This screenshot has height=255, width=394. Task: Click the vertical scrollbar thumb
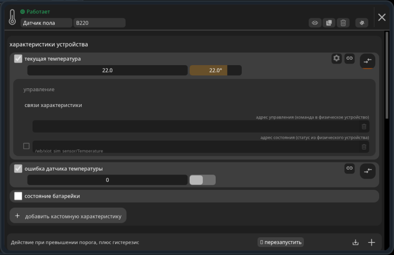387,75
